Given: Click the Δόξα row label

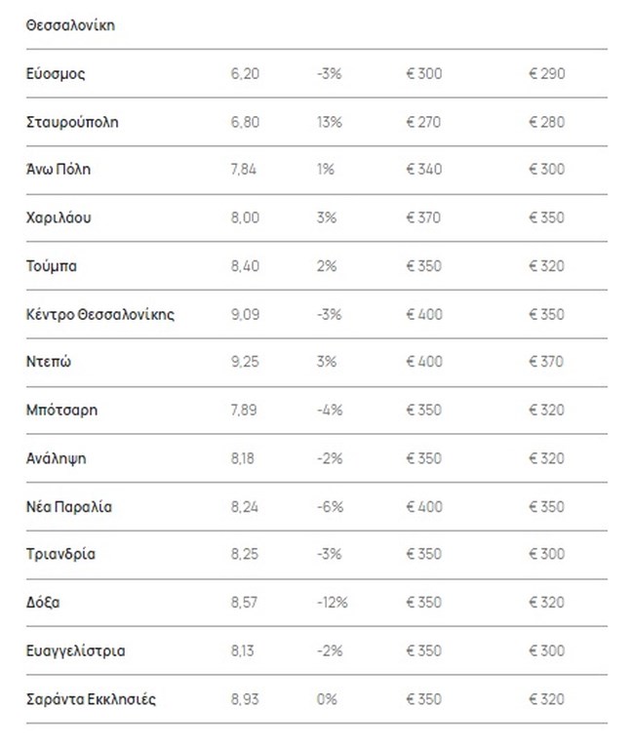Looking at the screenshot, I should (43, 603).
